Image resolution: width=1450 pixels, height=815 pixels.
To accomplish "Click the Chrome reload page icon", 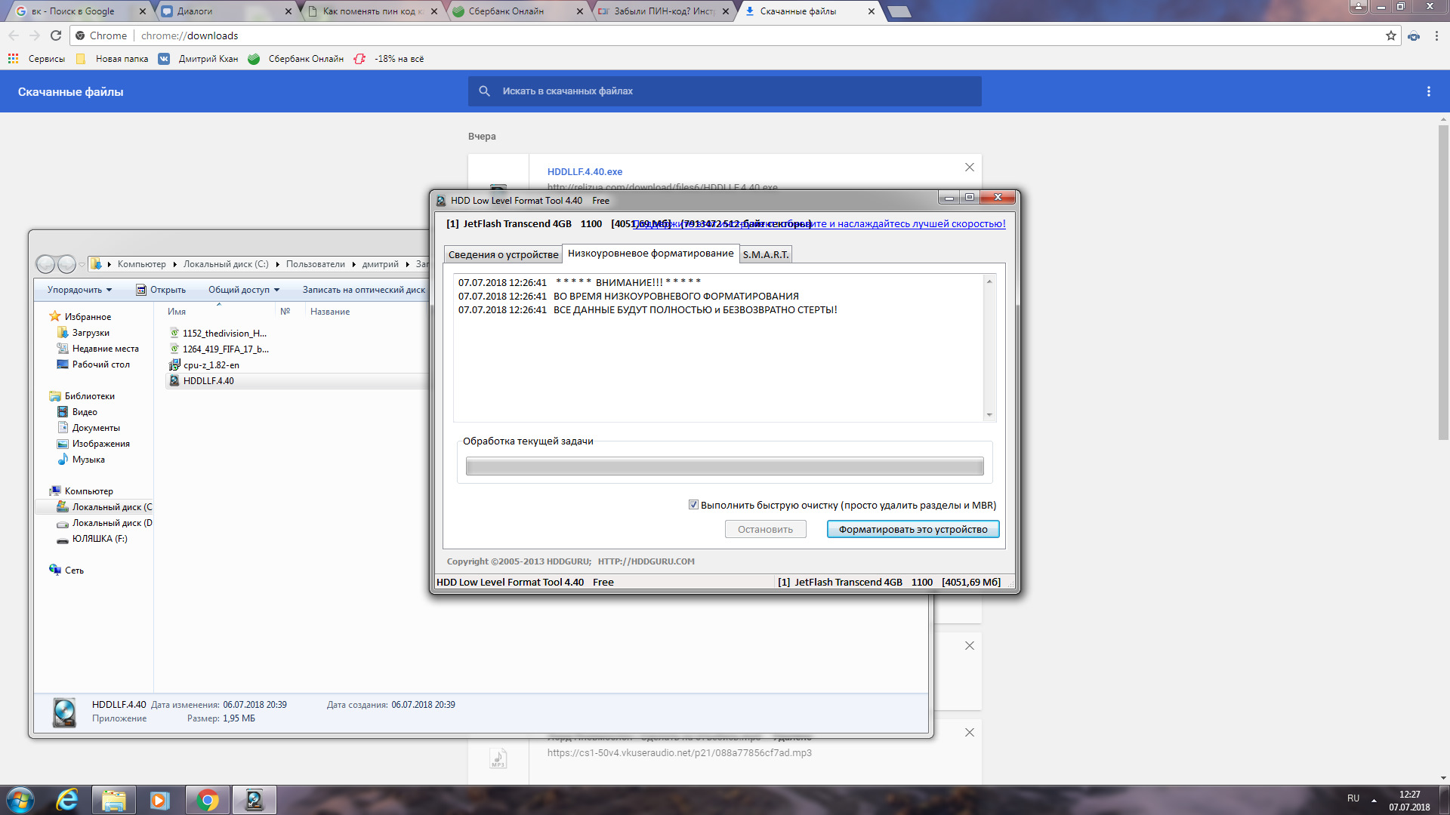I will click(x=56, y=35).
